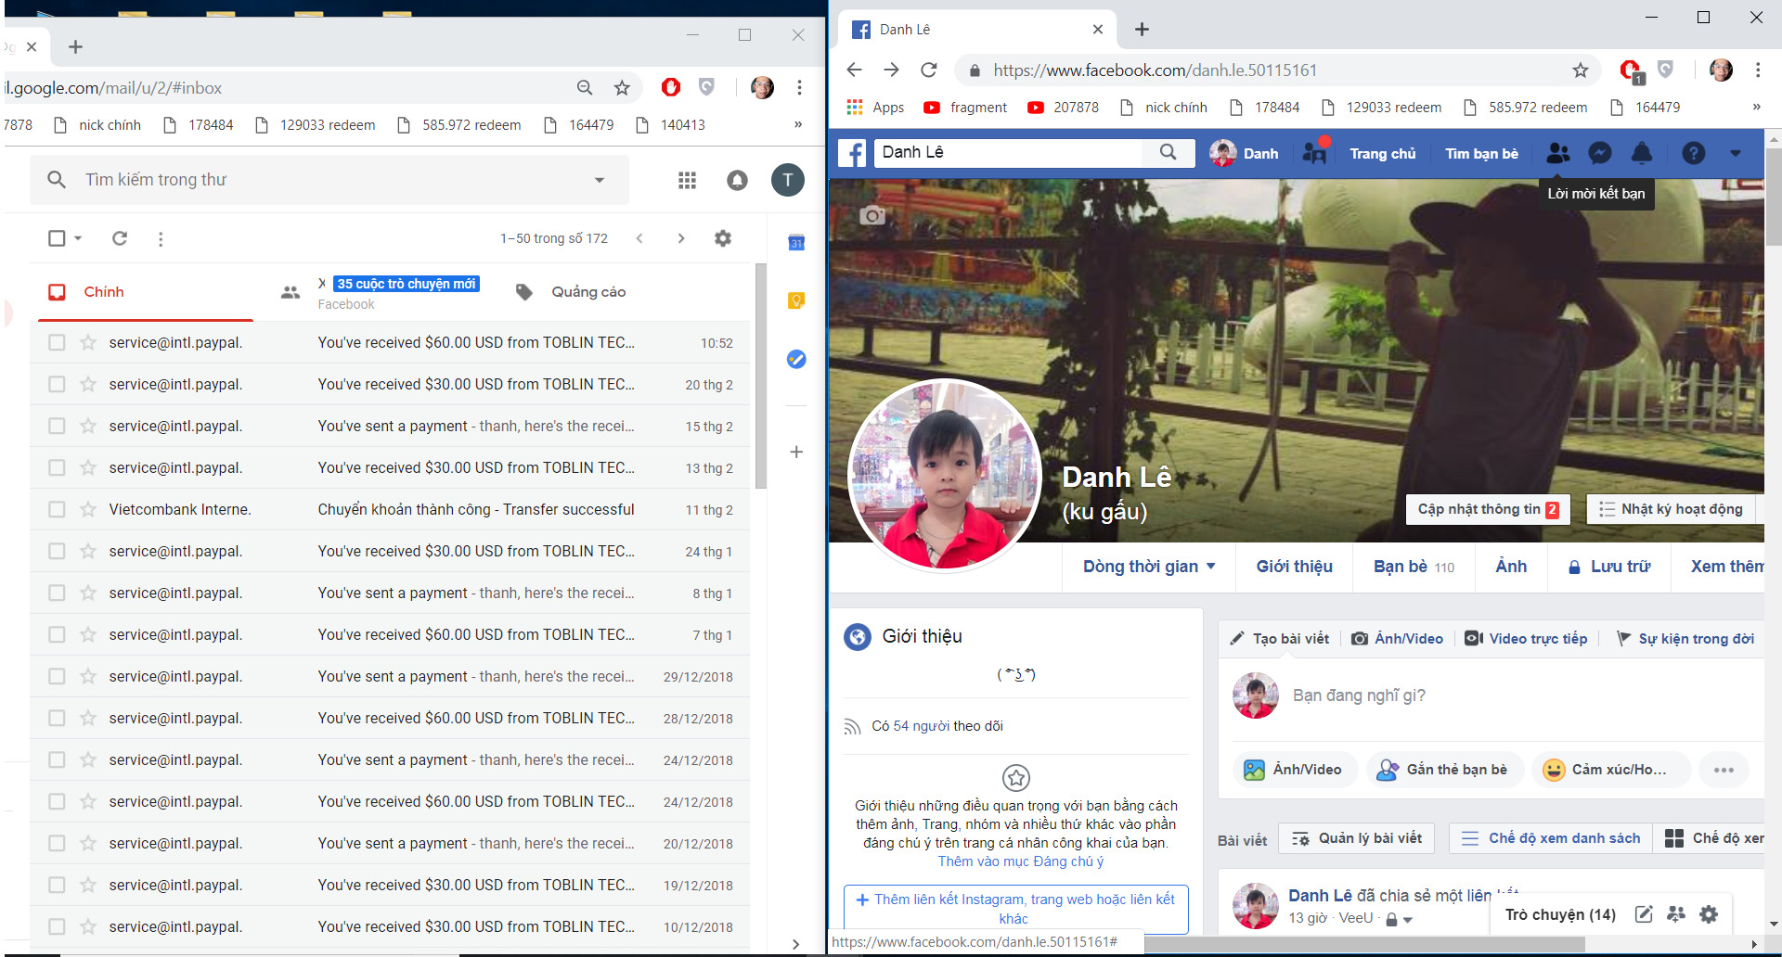Refresh the Gmail inbox

pos(120,238)
